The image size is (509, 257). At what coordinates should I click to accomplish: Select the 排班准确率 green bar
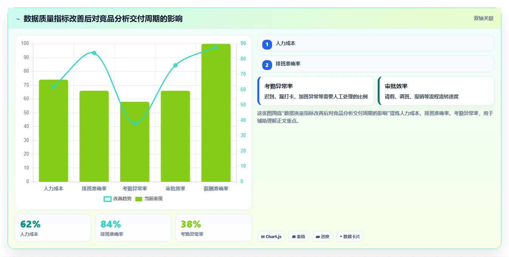(x=94, y=136)
